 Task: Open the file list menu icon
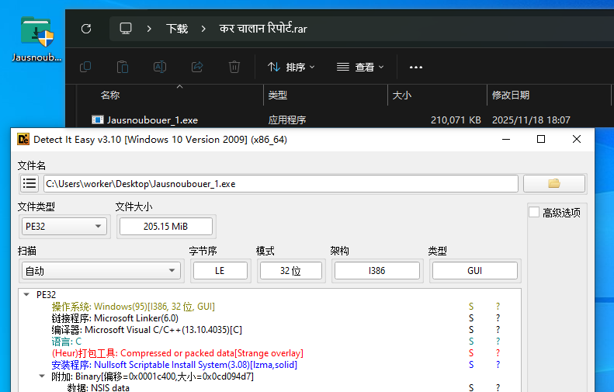click(29, 183)
